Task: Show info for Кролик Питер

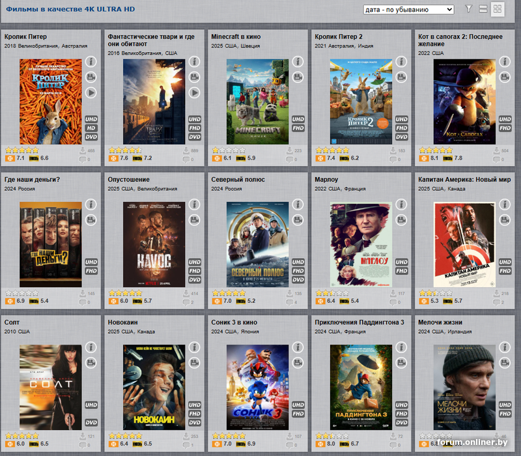Action: 91,61
